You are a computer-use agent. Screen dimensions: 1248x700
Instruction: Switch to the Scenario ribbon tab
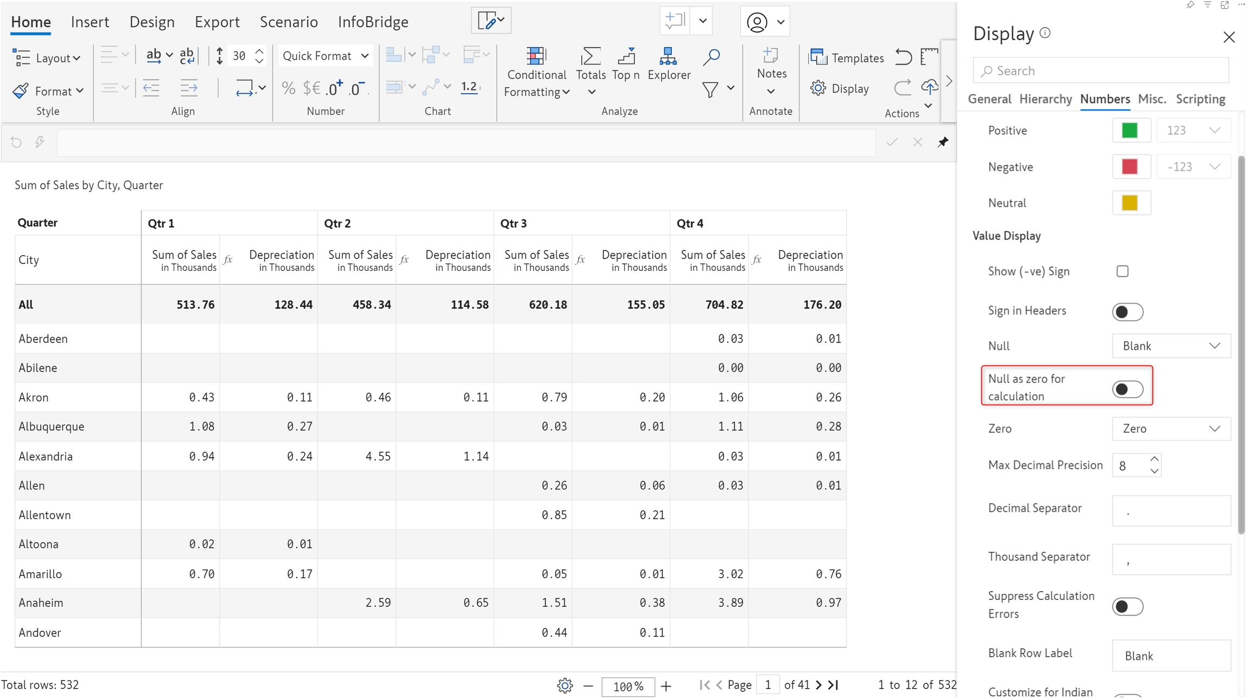click(288, 22)
